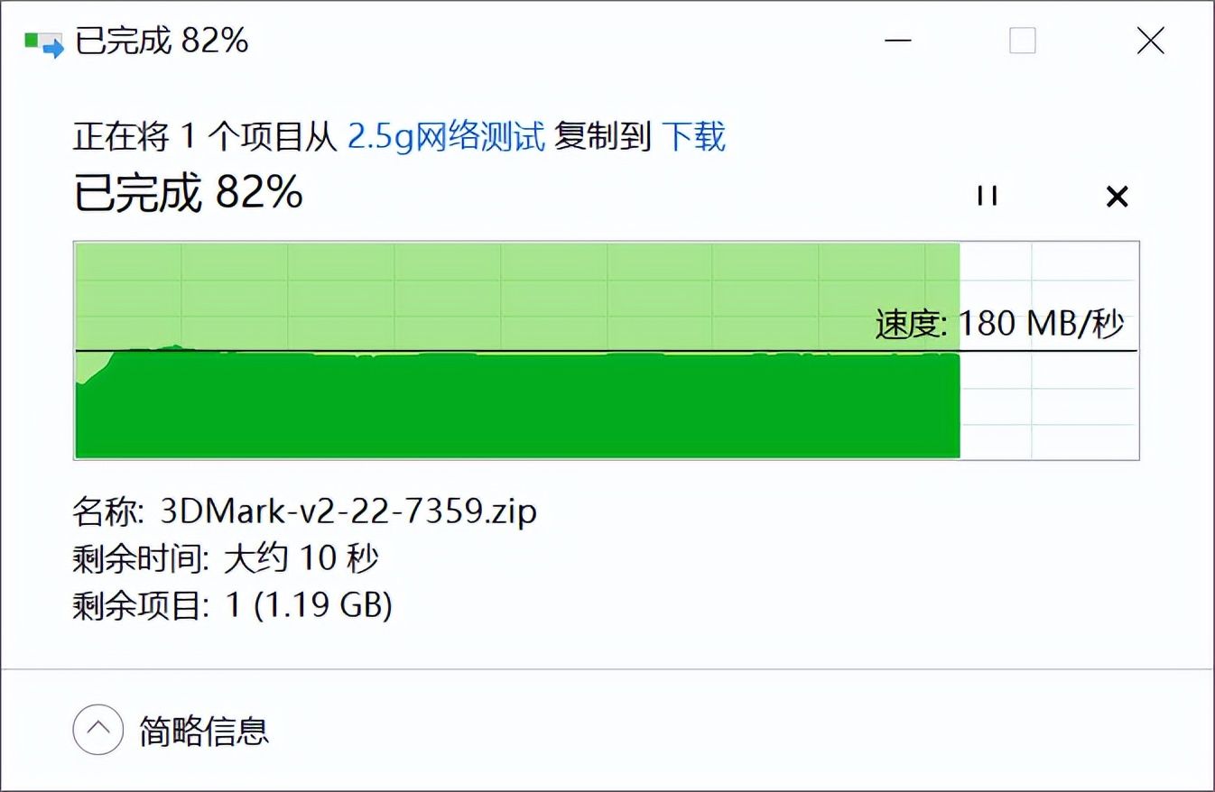Pause the file copy operation
Image resolution: width=1215 pixels, height=792 pixels.
pos(987,196)
